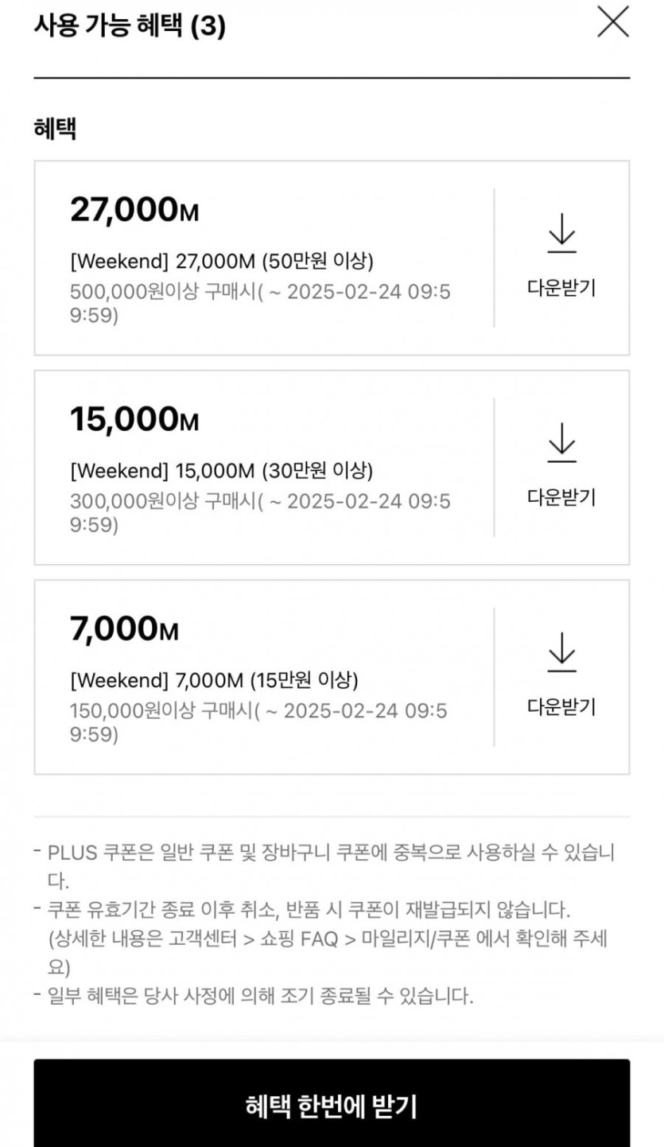Tap the download arrow for 7,000M coupon

coord(561,651)
